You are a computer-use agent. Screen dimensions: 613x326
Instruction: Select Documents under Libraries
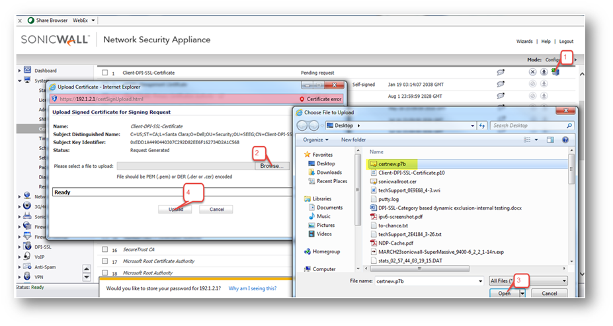pyautogui.click(x=325, y=207)
